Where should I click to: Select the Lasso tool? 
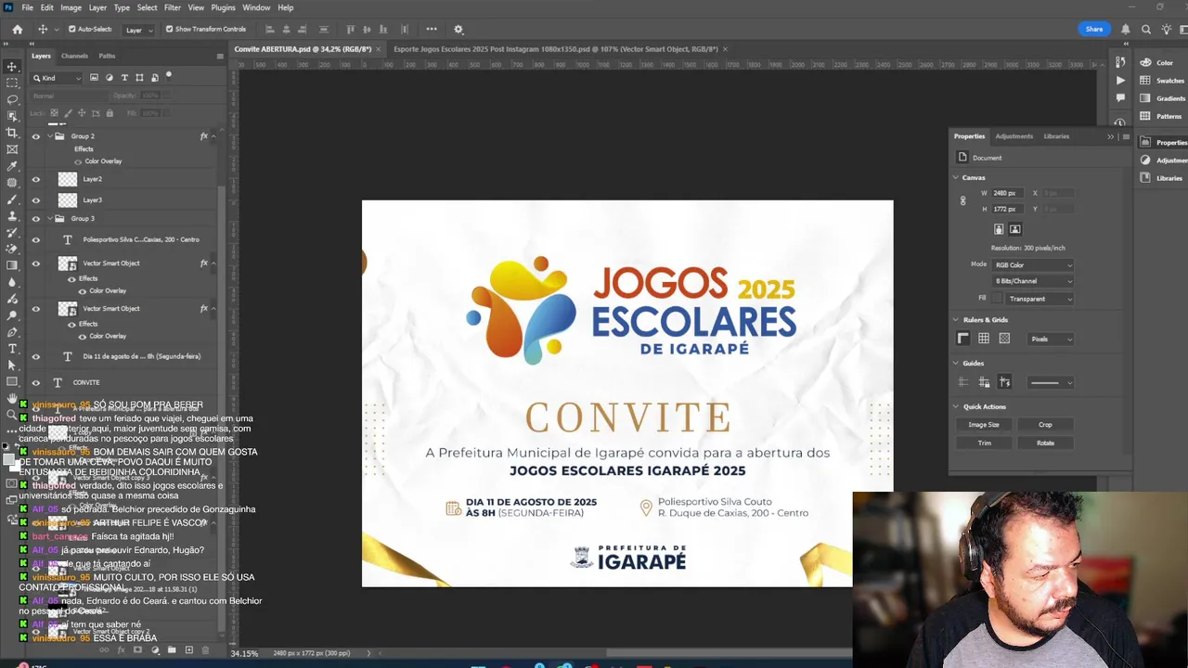click(12, 99)
